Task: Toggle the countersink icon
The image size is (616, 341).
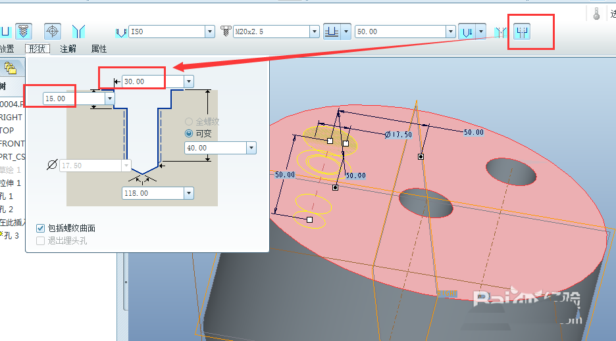Action: pyautogui.click(x=500, y=32)
